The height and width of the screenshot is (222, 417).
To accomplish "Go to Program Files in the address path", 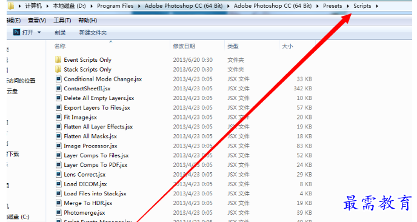I will (115, 6).
